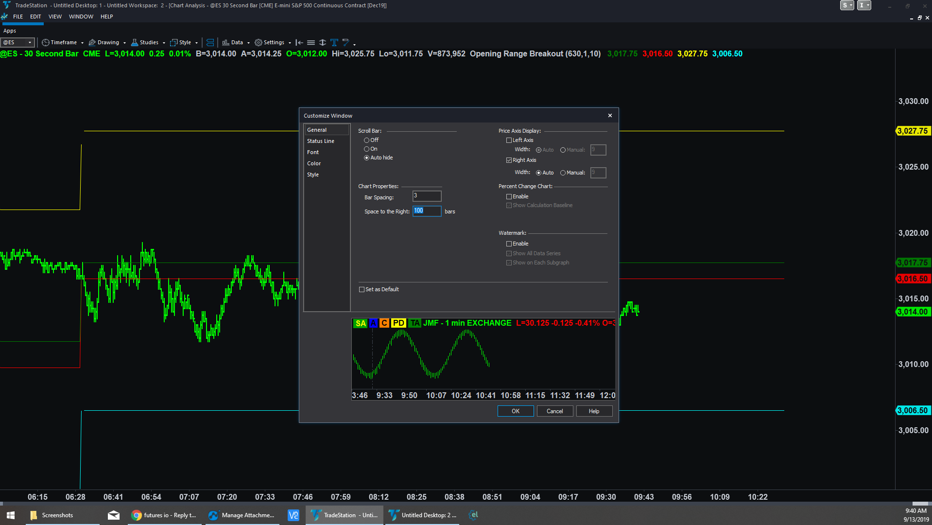Click the yellow 3,027.75 price axis label
The height and width of the screenshot is (525, 932).
[913, 131]
